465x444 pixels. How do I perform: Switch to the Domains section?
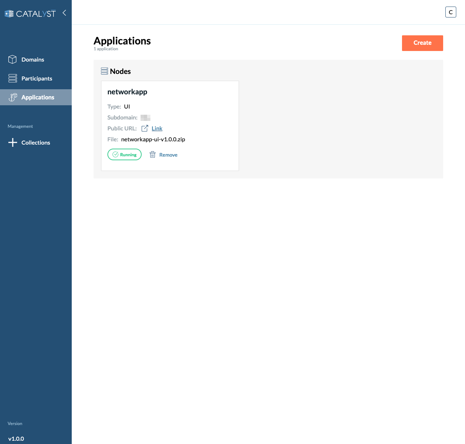click(x=33, y=59)
